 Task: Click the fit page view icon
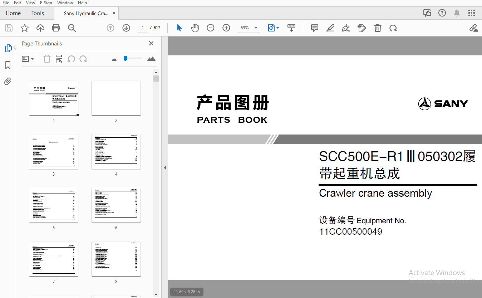coord(271,28)
